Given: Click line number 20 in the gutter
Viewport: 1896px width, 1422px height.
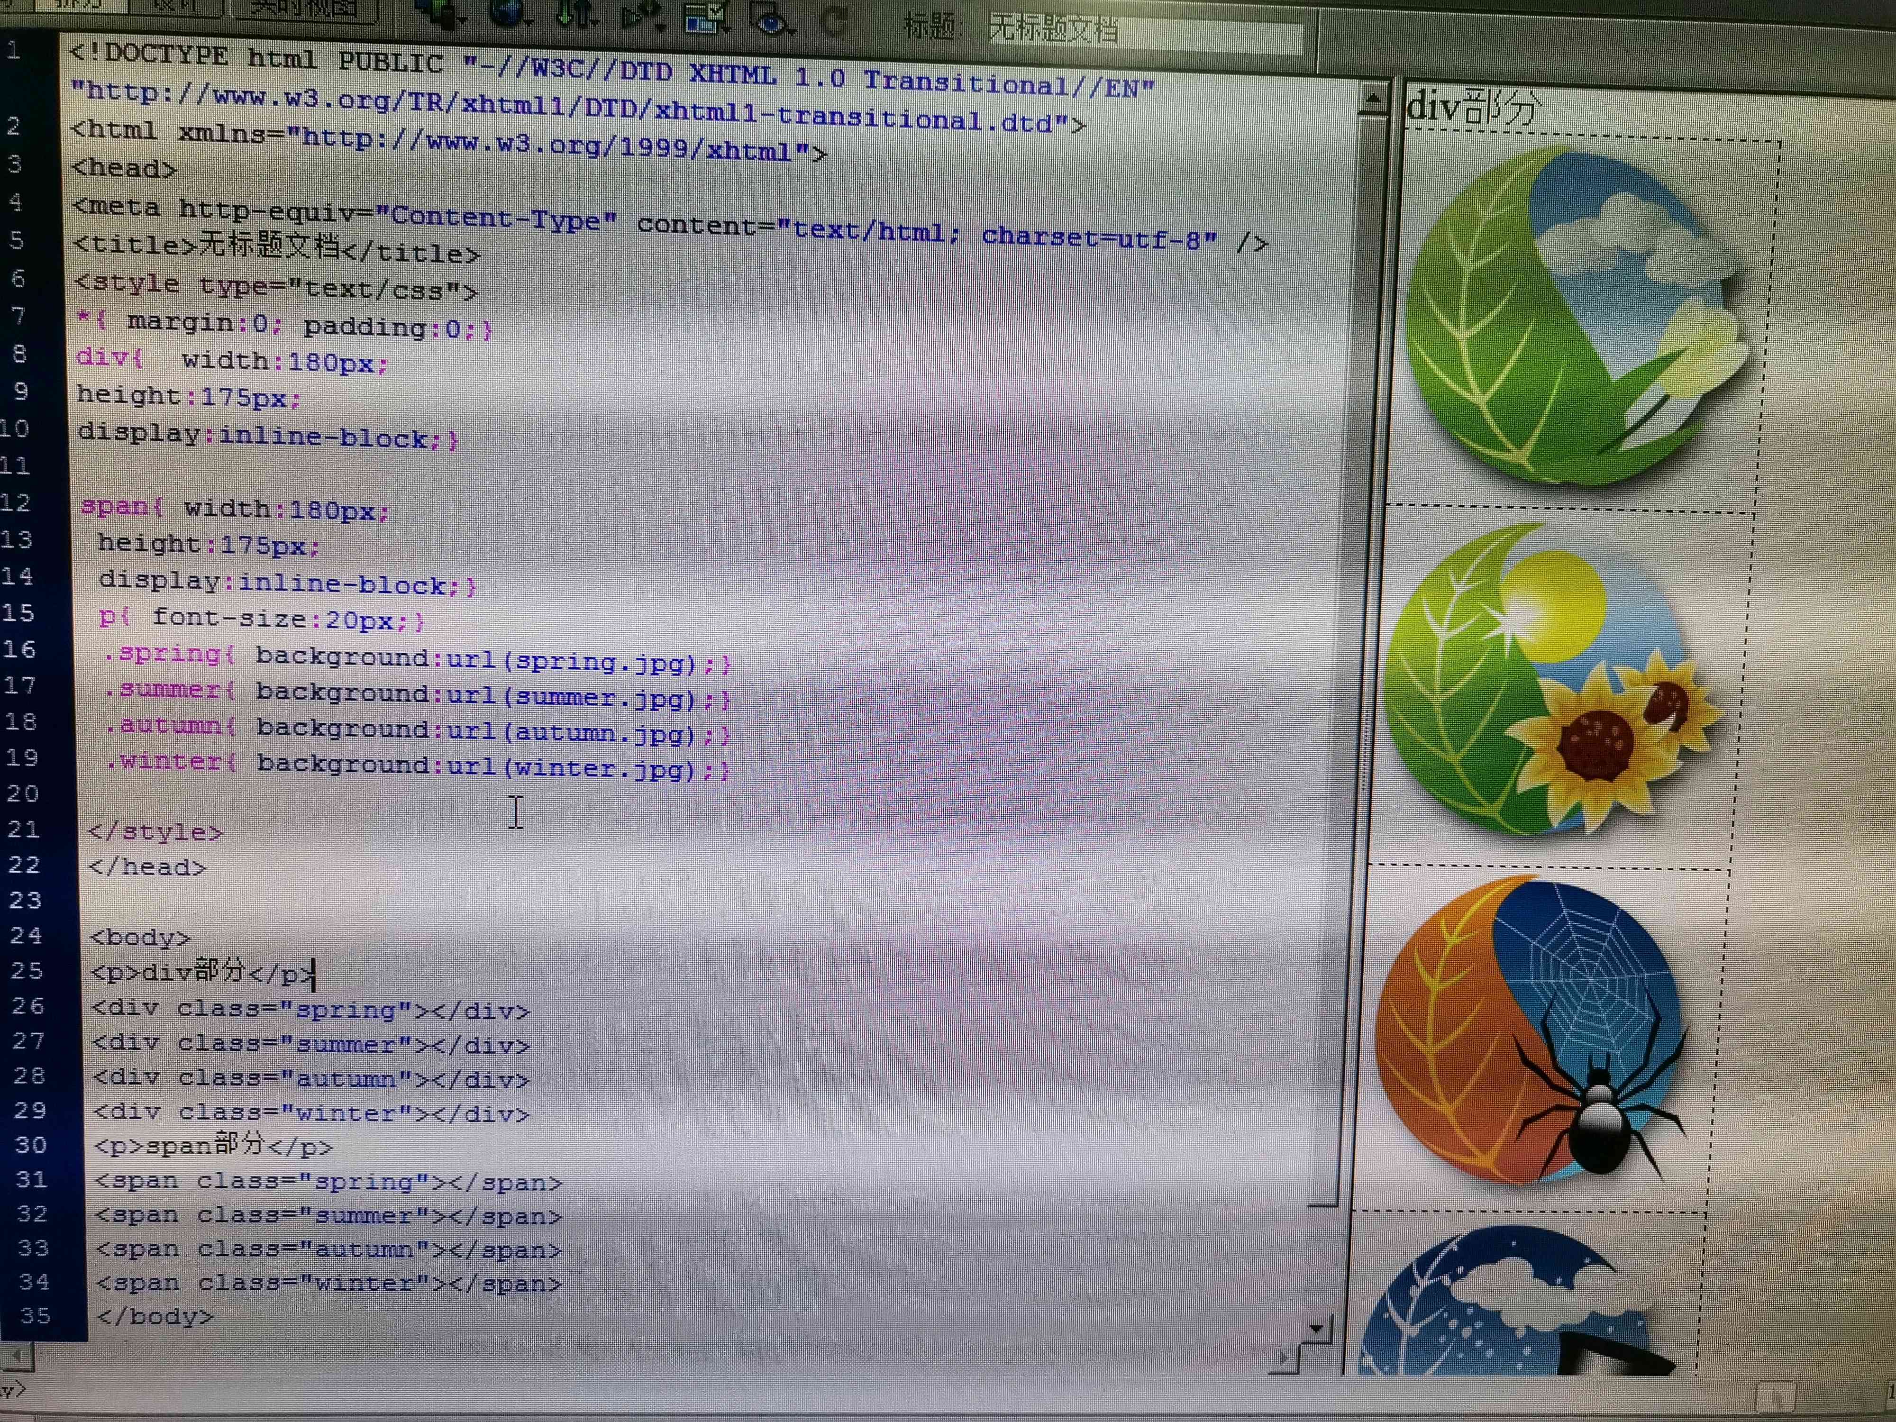Looking at the screenshot, I should click(x=23, y=794).
